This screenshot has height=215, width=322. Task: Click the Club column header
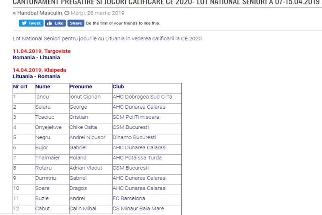pyautogui.click(x=118, y=87)
